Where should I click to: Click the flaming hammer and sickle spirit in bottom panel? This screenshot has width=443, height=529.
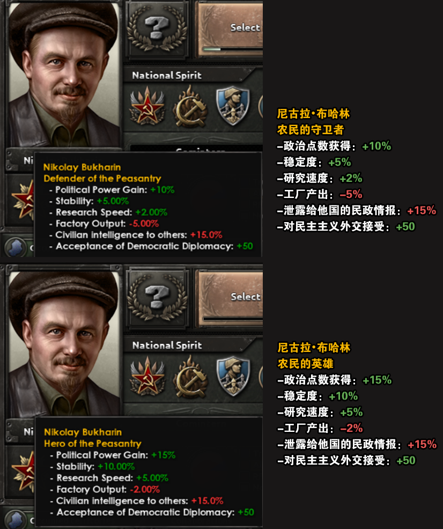click(190, 376)
